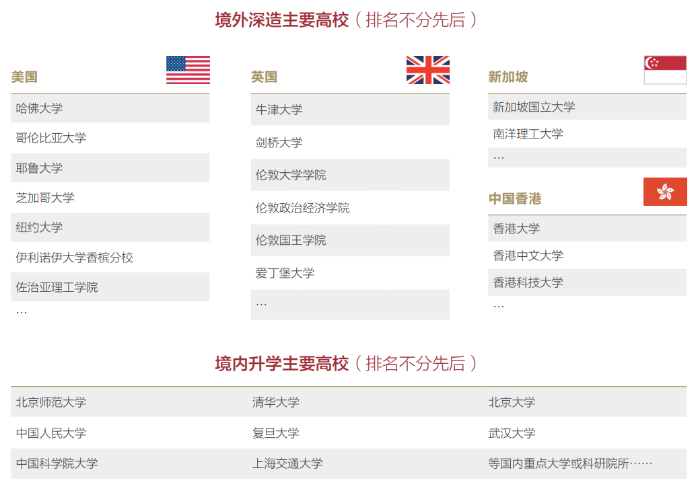Select the 耶鲁大学 row
This screenshot has width=698, height=495.
pyautogui.click(x=110, y=167)
